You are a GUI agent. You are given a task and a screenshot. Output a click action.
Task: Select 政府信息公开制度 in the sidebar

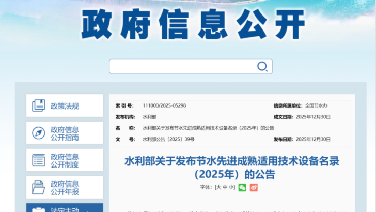click(x=65, y=160)
